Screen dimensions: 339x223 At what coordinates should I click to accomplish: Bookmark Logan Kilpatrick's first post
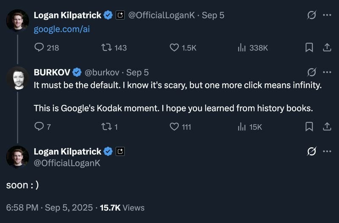pos(309,48)
